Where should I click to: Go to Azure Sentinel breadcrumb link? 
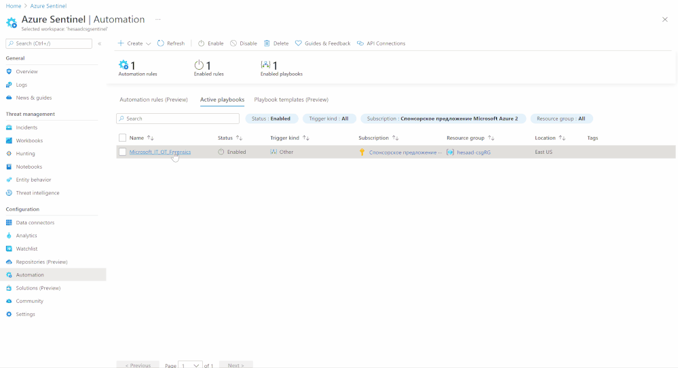48,6
